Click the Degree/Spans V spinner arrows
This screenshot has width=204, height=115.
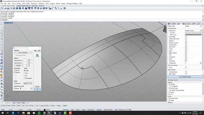[x=29, y=63]
